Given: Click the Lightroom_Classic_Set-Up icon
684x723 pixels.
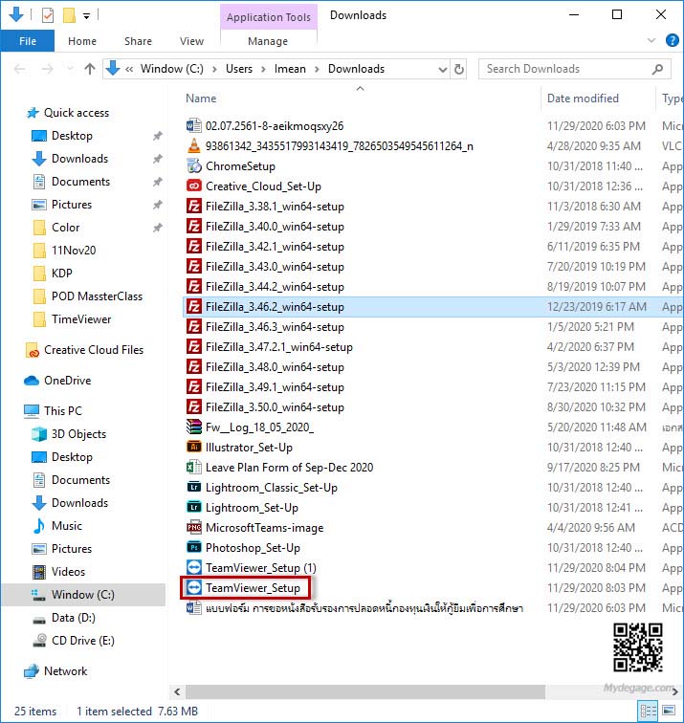Looking at the screenshot, I should (193, 488).
